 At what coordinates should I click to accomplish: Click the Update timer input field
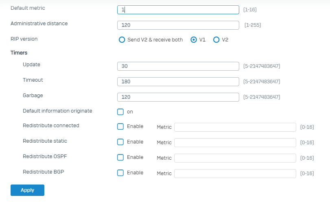pos(178,66)
